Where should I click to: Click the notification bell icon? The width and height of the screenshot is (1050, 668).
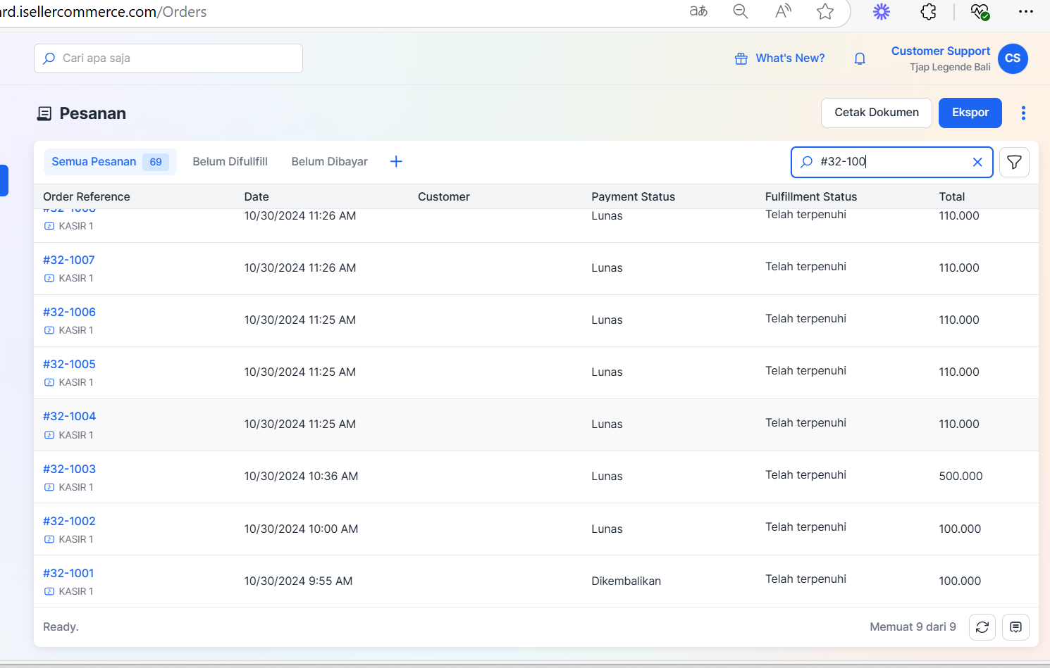point(860,58)
